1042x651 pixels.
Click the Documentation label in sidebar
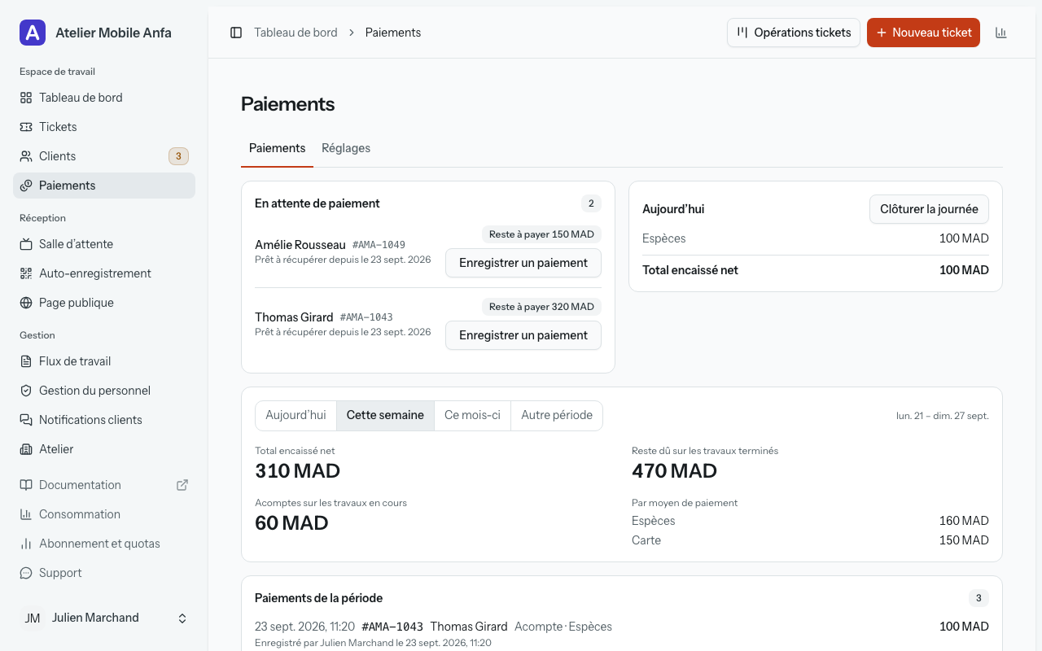click(x=80, y=485)
